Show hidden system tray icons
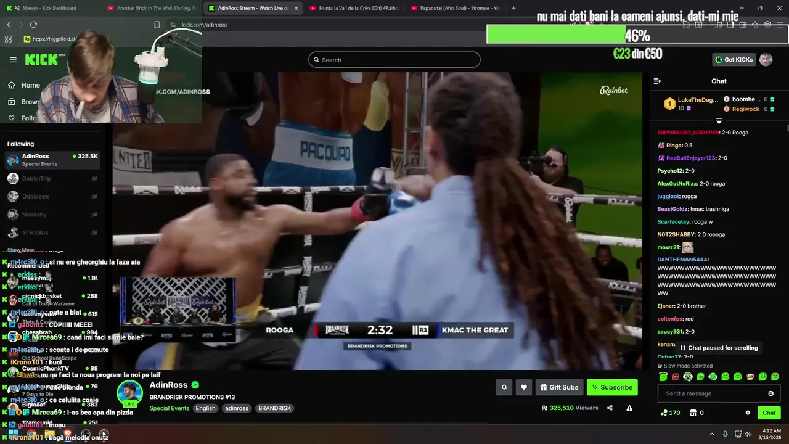This screenshot has width=789, height=444. click(712, 434)
